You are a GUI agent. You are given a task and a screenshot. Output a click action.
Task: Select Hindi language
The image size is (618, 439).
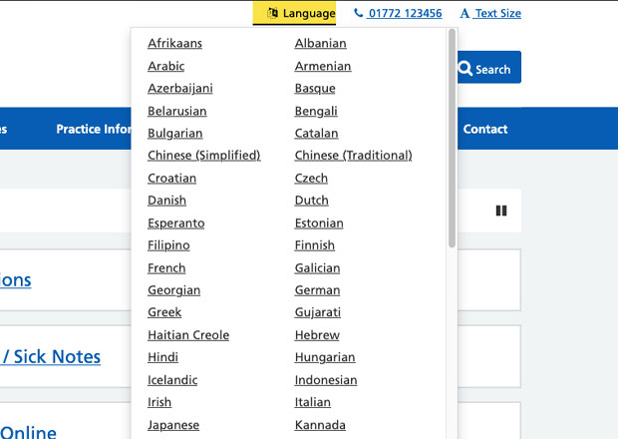point(162,357)
